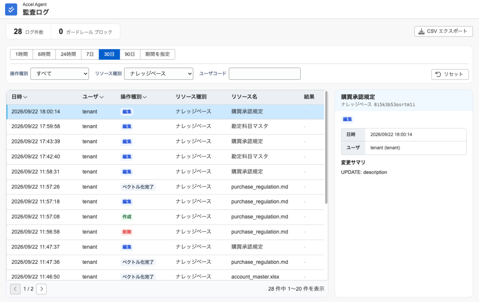Click the 0 ガードレール ブロック counter

[x=85, y=32]
